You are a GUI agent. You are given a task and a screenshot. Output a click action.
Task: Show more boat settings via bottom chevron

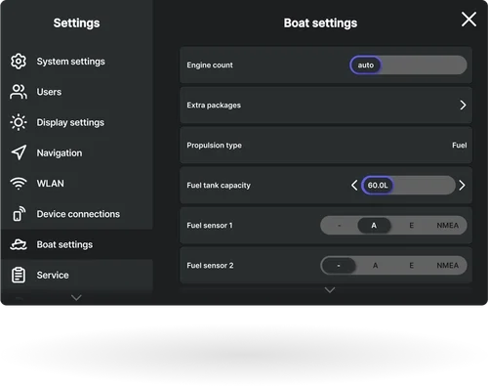click(x=330, y=290)
